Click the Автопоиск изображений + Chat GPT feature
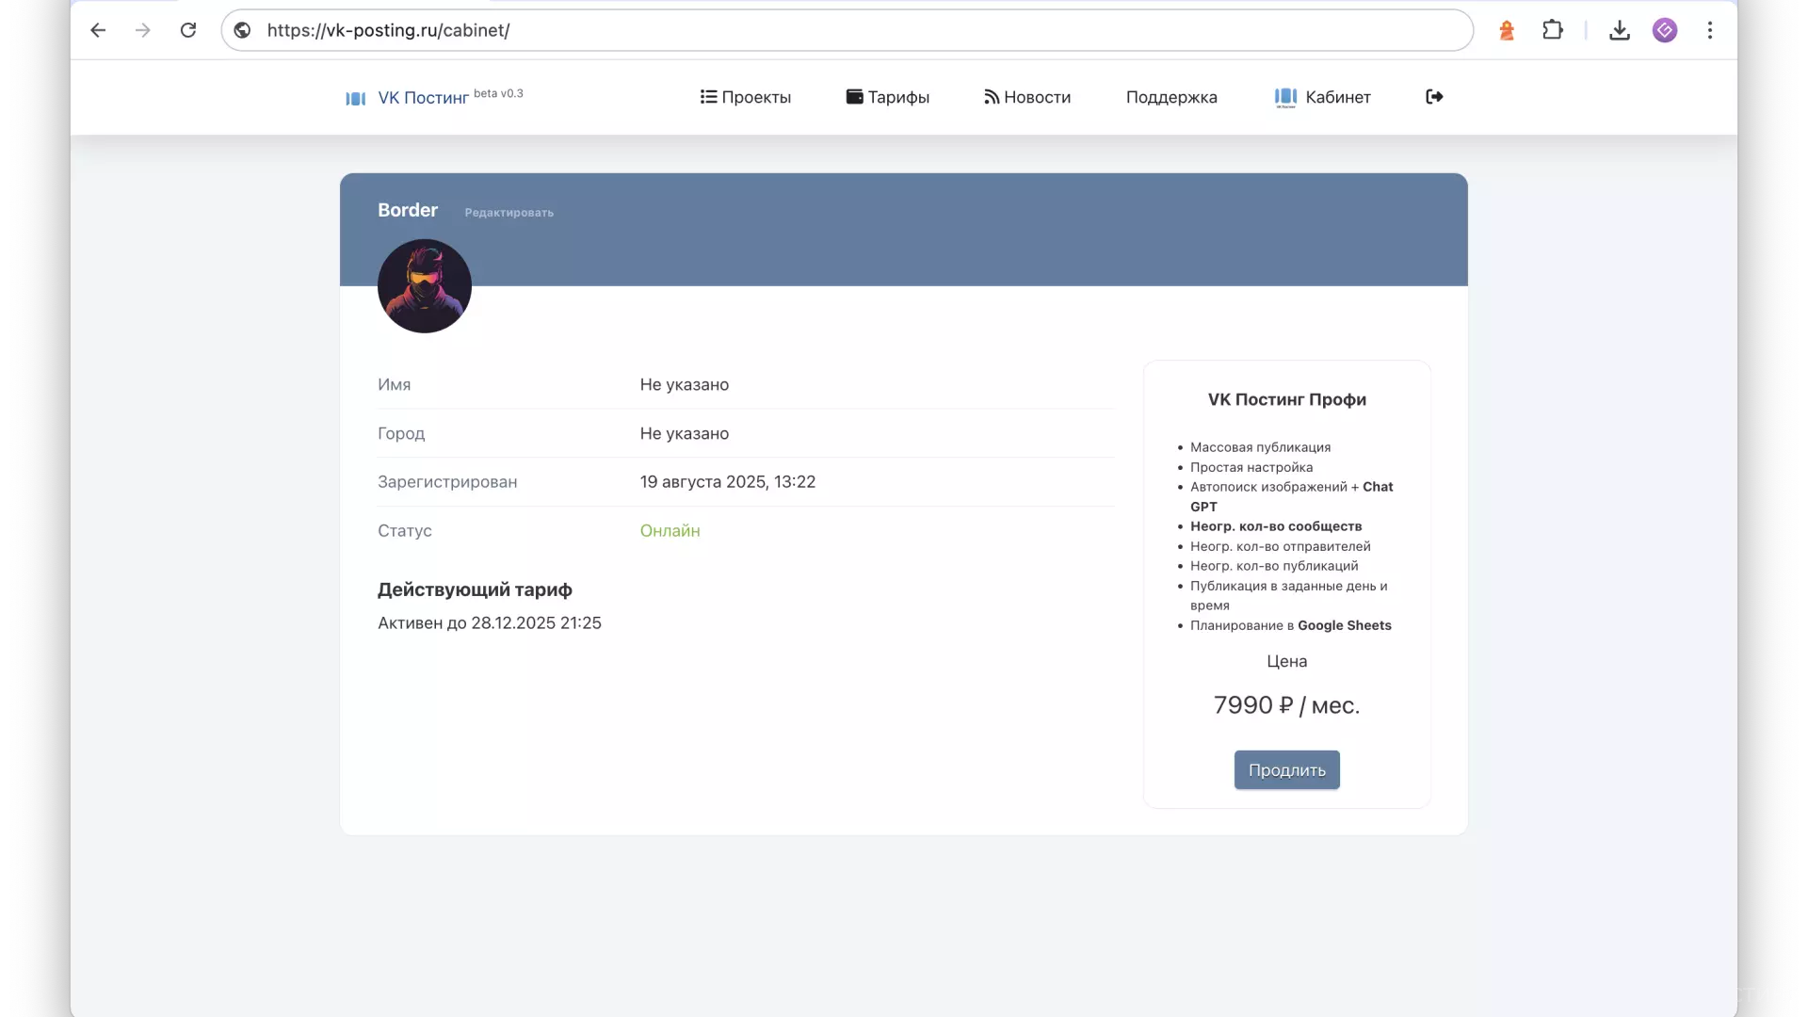The width and height of the screenshot is (1808, 1017). (x=1292, y=496)
